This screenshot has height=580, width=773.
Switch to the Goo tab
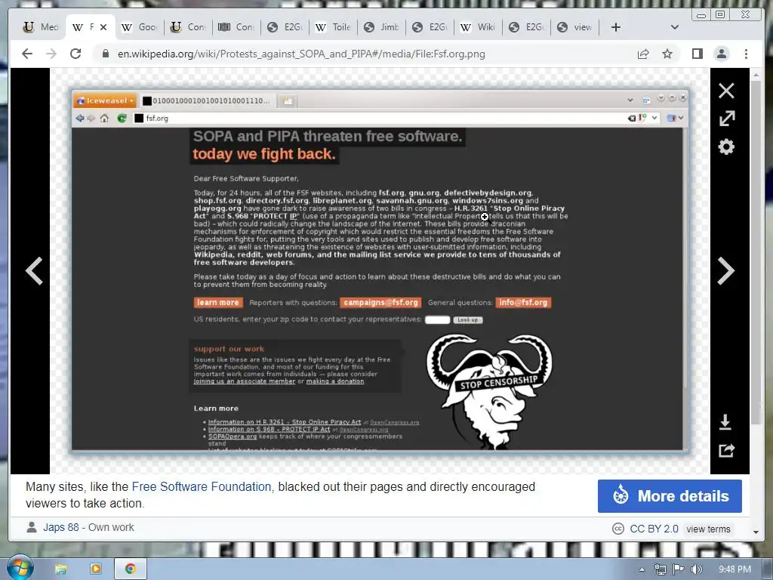tap(140, 27)
